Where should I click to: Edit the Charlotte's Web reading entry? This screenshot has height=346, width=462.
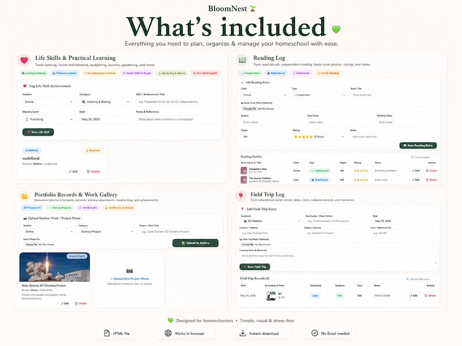pos(415,171)
